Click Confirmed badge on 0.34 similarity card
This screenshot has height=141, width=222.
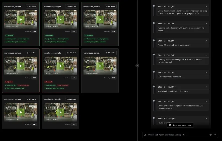click(x=9, y=36)
